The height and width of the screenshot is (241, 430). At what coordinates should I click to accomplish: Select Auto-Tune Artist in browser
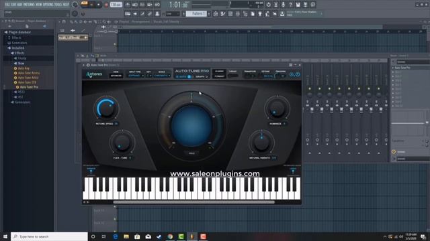pos(28,78)
